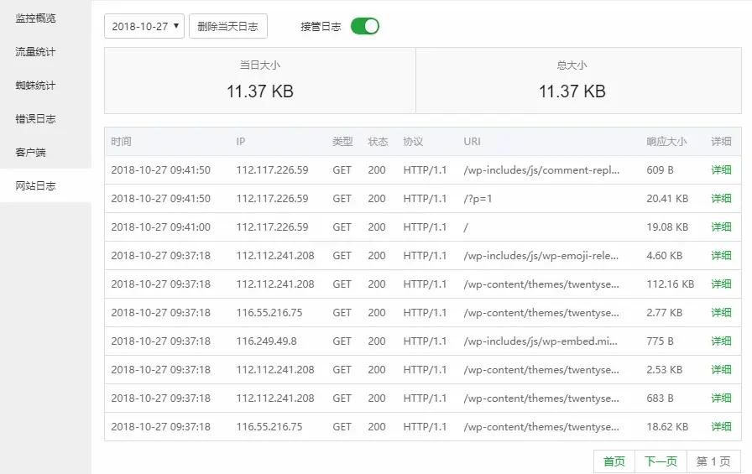
Task: Go to 首页 in pagination
Action: coord(614,461)
